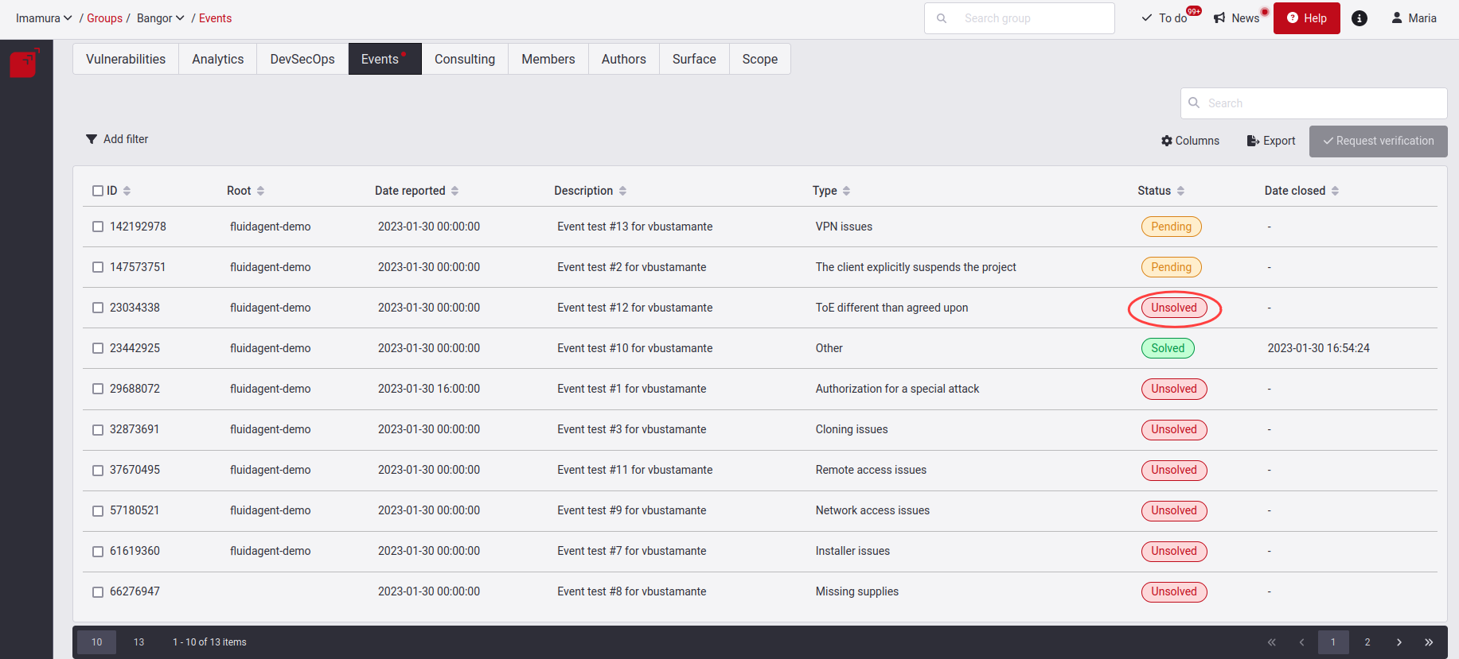Expand the Imamura organization dropdown
Image resolution: width=1459 pixels, height=659 pixels.
pos(44,18)
